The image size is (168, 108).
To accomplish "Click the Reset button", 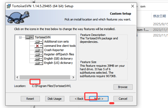I will [x=30, y=99].
